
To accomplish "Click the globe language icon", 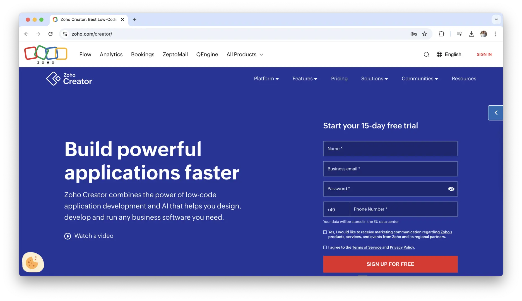I will (439, 54).
